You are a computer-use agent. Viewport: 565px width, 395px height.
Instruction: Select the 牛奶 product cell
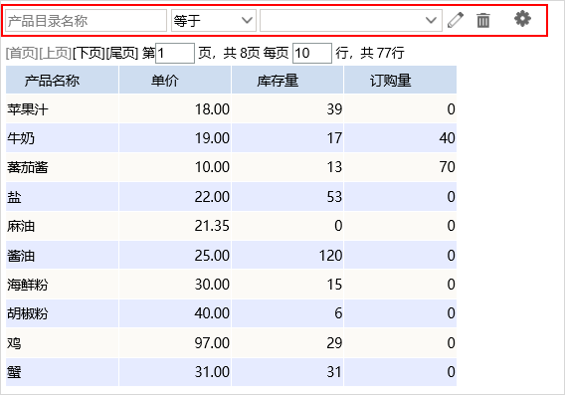pyautogui.click(x=62, y=138)
